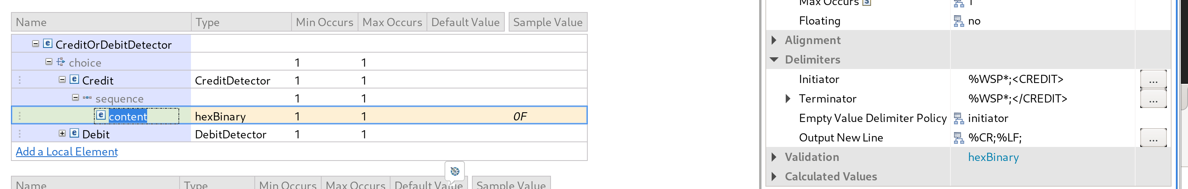1188x189 pixels.
Task: Collapse the CreditOrDebitDetector tree node
Action: coord(36,44)
